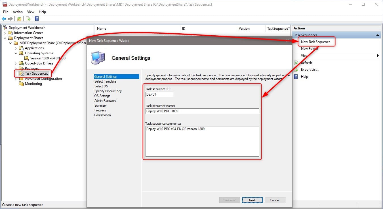The height and width of the screenshot is (209, 383).
Task: Select Version 1809 x64 EN-GB tree item
Action: click(x=48, y=58)
